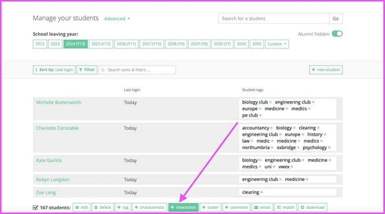Remove law tag from Charlotte Constable

click(x=252, y=142)
